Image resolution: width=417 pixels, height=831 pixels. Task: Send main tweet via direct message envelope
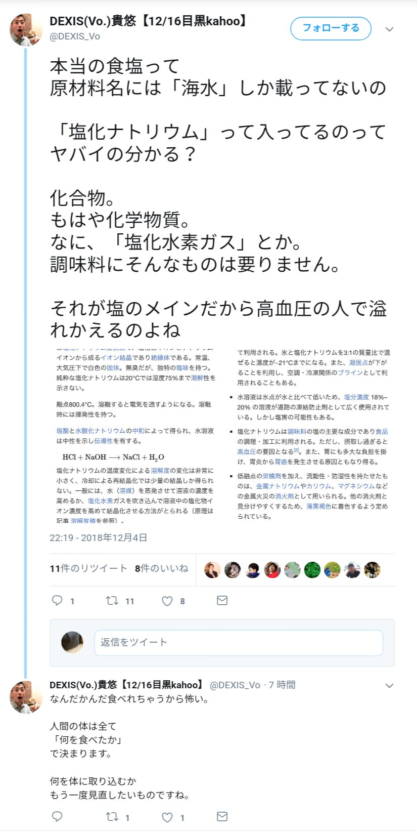coord(222,600)
